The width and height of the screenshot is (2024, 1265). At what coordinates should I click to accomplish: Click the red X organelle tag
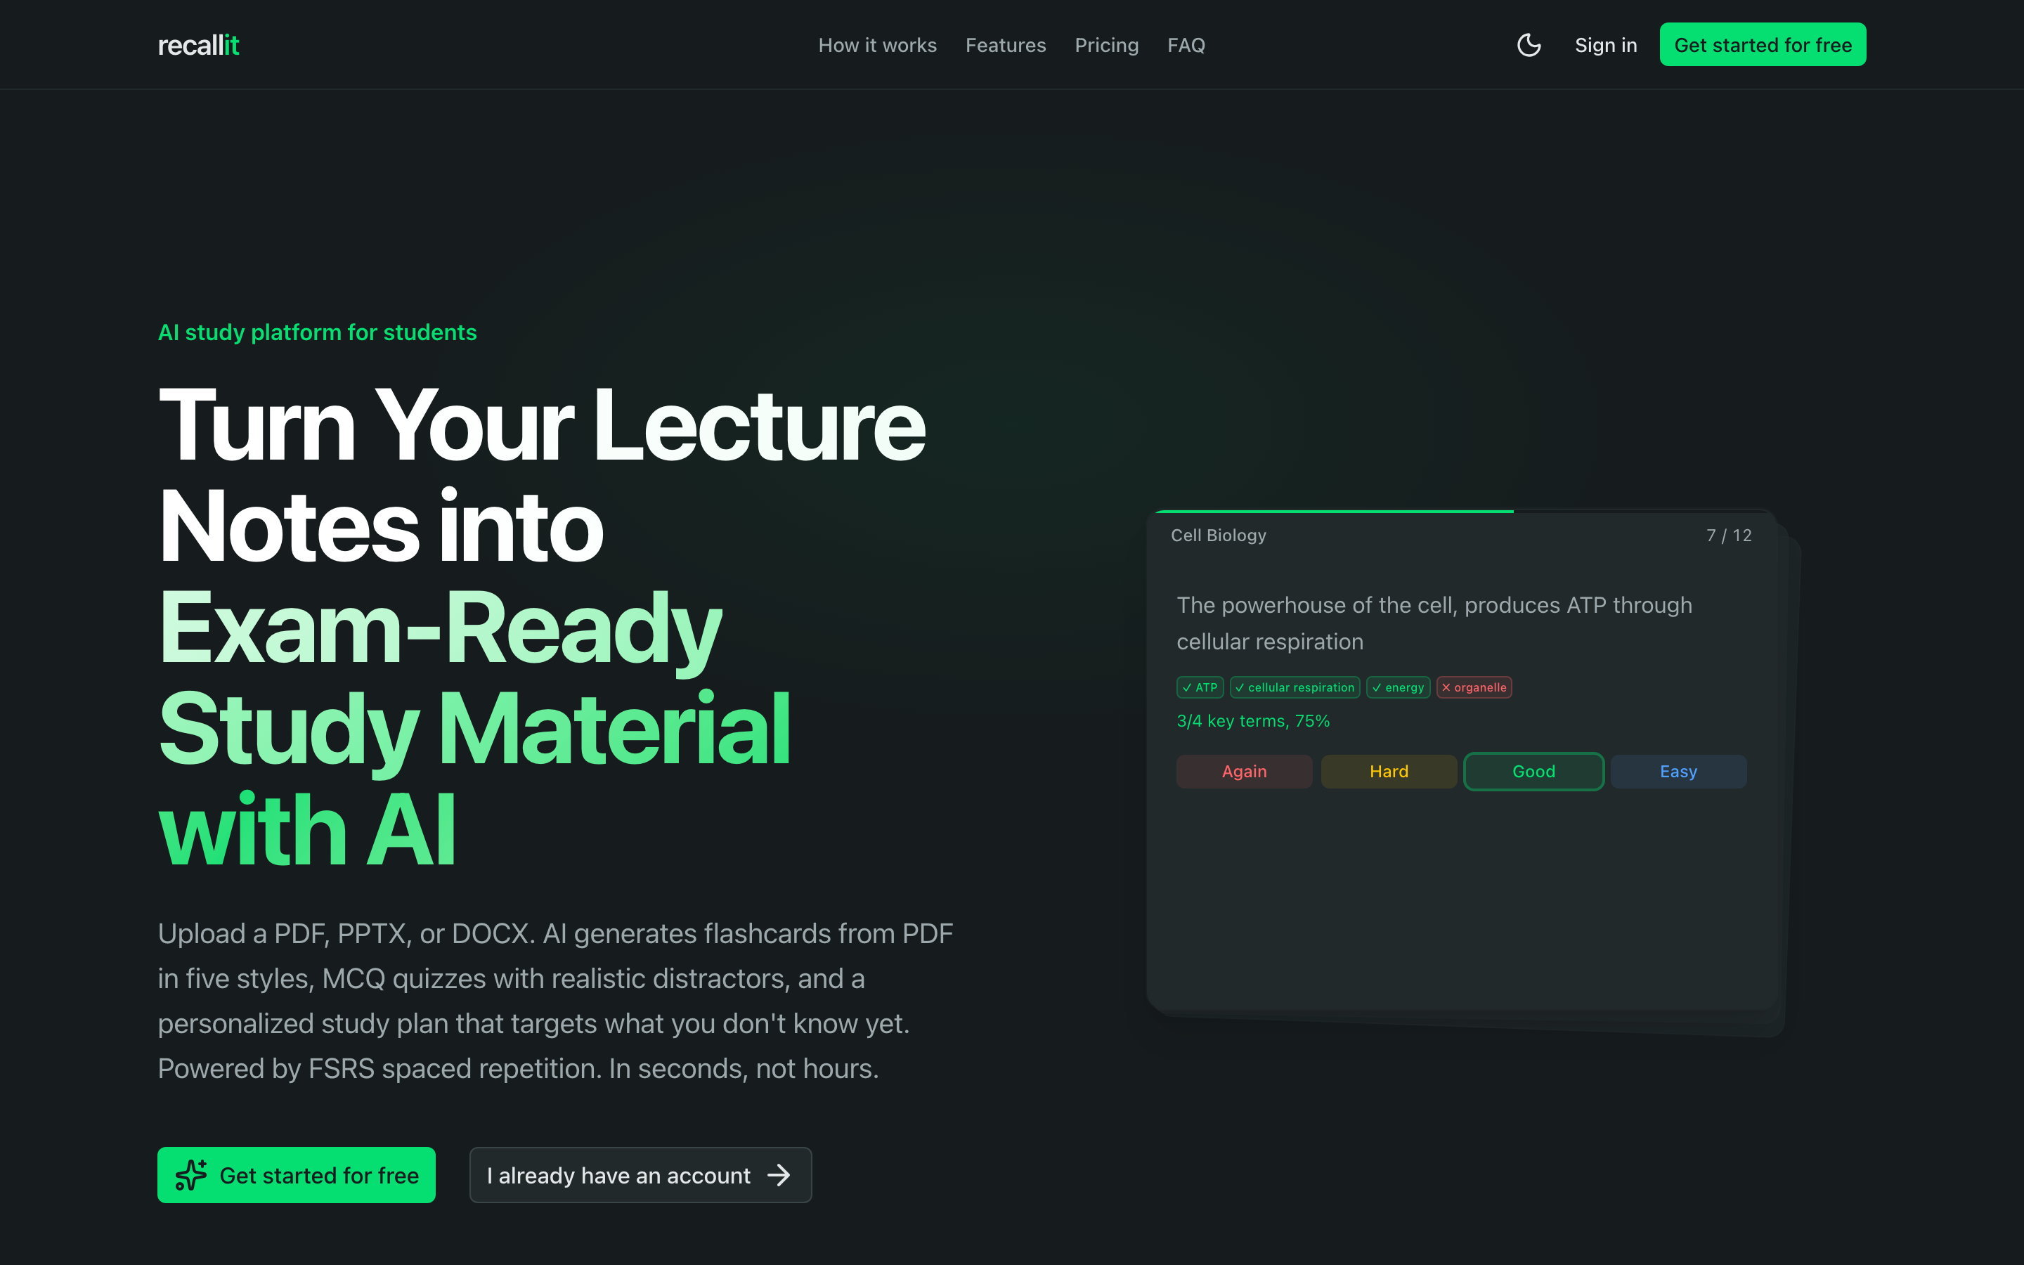point(1474,688)
